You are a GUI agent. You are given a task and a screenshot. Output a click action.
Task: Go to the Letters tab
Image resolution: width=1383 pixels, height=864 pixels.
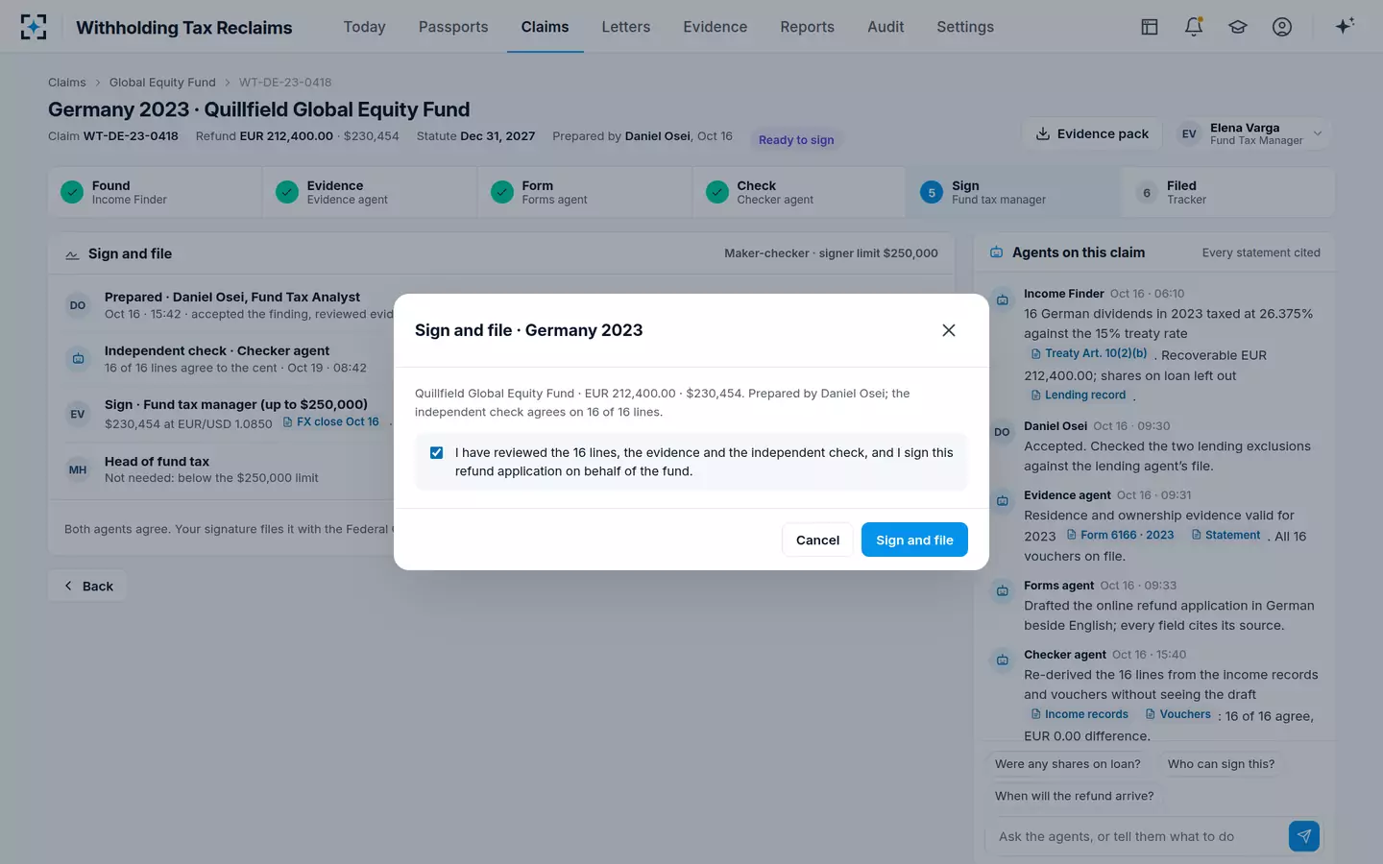626,27
